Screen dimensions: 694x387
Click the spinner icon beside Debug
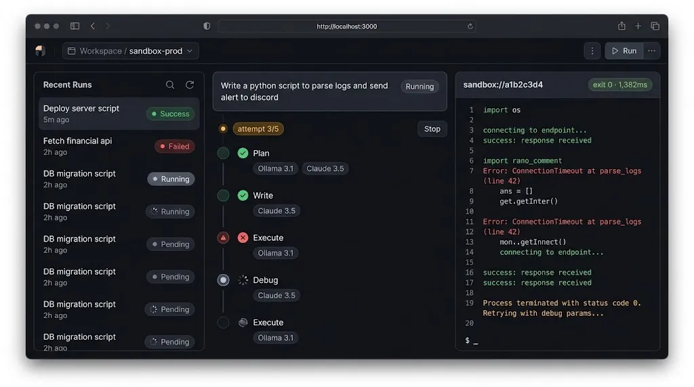pyautogui.click(x=243, y=280)
